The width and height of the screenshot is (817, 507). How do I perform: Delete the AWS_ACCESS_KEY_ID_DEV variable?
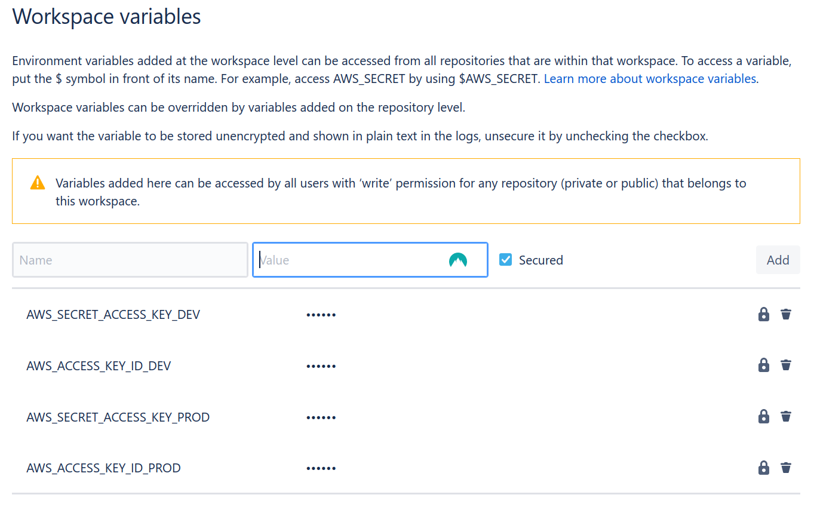pos(786,365)
